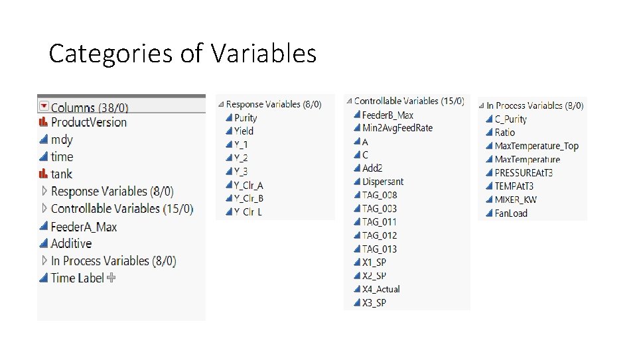Image resolution: width=637 pixels, height=358 pixels.
Task: Collapse the Response Variables (8/0) list
Action: click(220, 104)
